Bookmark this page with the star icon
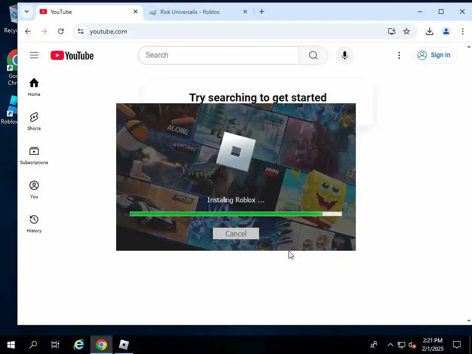 407,31
